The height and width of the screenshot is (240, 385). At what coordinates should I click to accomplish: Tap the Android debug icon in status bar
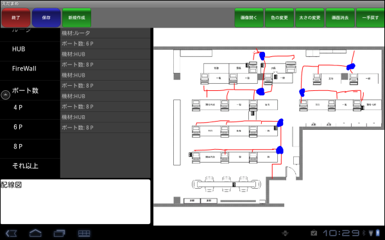285,233
